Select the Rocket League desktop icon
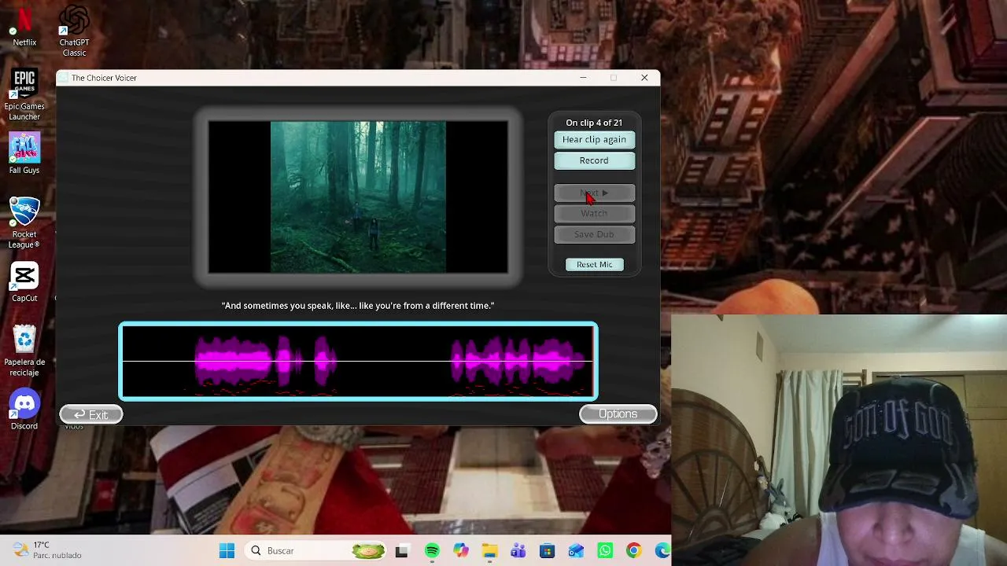Image resolution: width=1007 pixels, height=566 pixels. 24,222
